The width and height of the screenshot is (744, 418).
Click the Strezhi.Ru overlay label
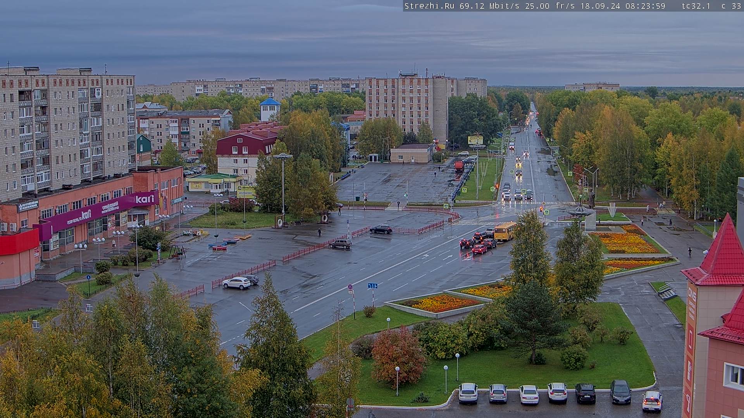[429, 6]
